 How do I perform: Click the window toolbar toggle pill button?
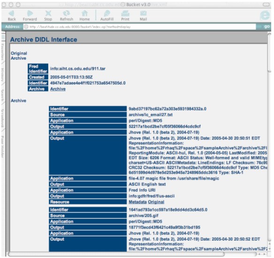pos(266,4)
